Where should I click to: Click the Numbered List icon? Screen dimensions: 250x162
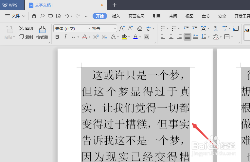click(x=174, y=28)
